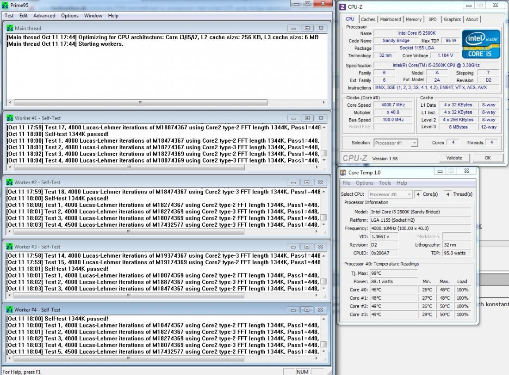The height and width of the screenshot is (375, 509).
Task: Close the Worker #4 child window
Action: pyautogui.click(x=320, y=310)
